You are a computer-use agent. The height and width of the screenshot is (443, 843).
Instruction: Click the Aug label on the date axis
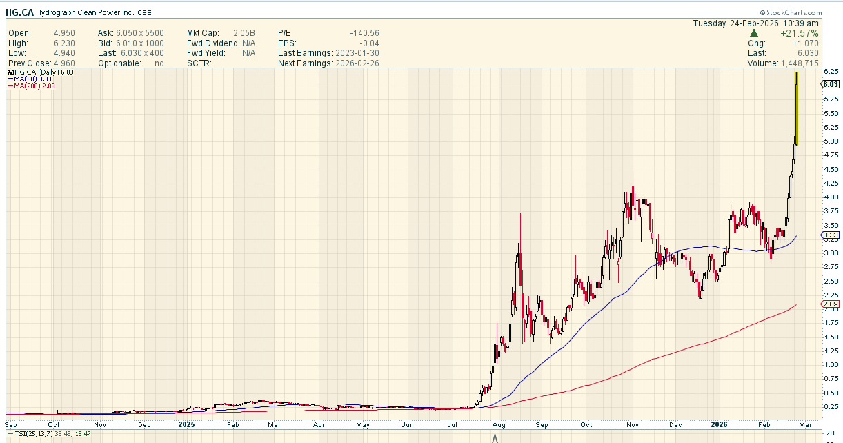[499, 425]
